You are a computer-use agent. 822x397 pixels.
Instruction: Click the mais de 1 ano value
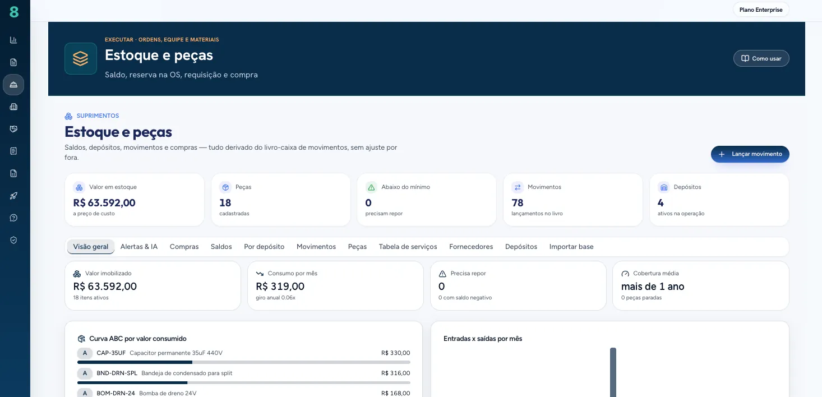(x=653, y=287)
